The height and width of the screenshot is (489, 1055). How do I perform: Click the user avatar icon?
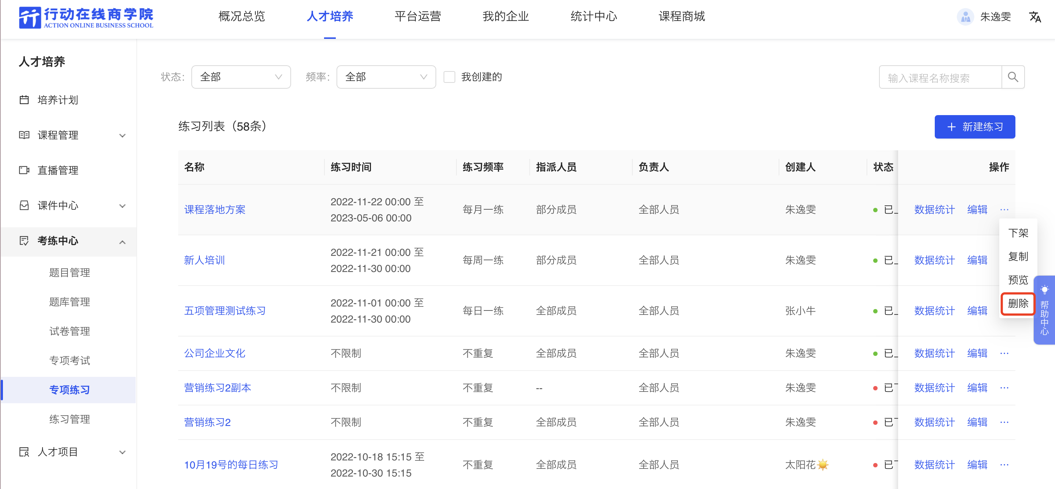point(965,17)
